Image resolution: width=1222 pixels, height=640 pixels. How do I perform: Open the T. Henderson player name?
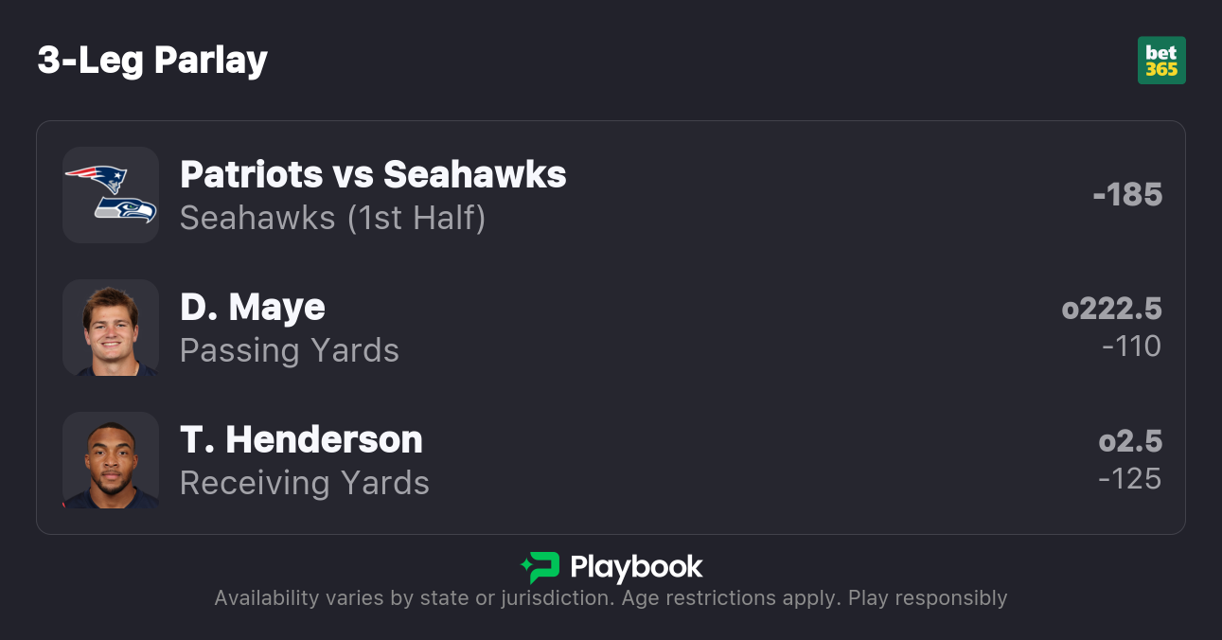click(x=301, y=439)
